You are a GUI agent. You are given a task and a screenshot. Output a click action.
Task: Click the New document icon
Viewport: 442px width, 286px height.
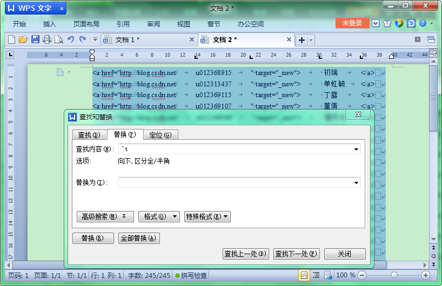pos(11,39)
